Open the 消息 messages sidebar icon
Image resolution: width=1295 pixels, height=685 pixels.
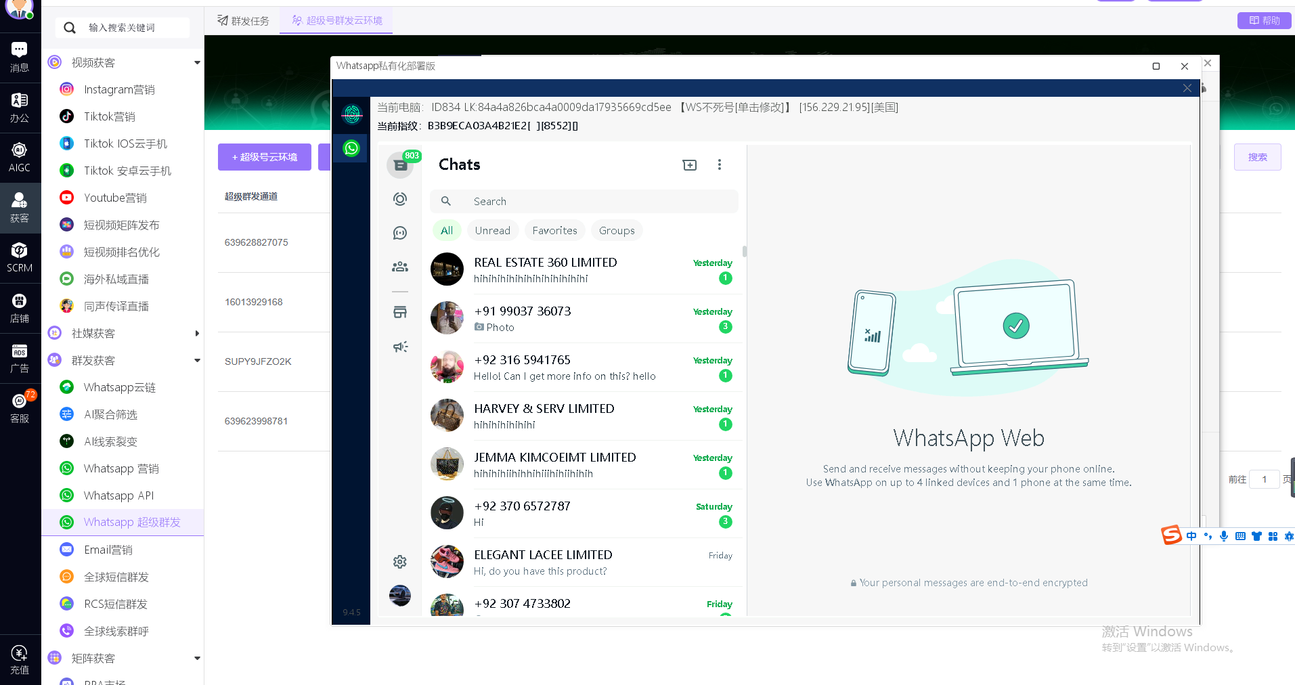20,57
